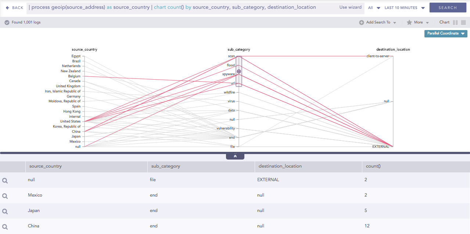This screenshot has height=234, width=470.
Task: Expand the All repositories dropdown
Action: click(x=374, y=8)
